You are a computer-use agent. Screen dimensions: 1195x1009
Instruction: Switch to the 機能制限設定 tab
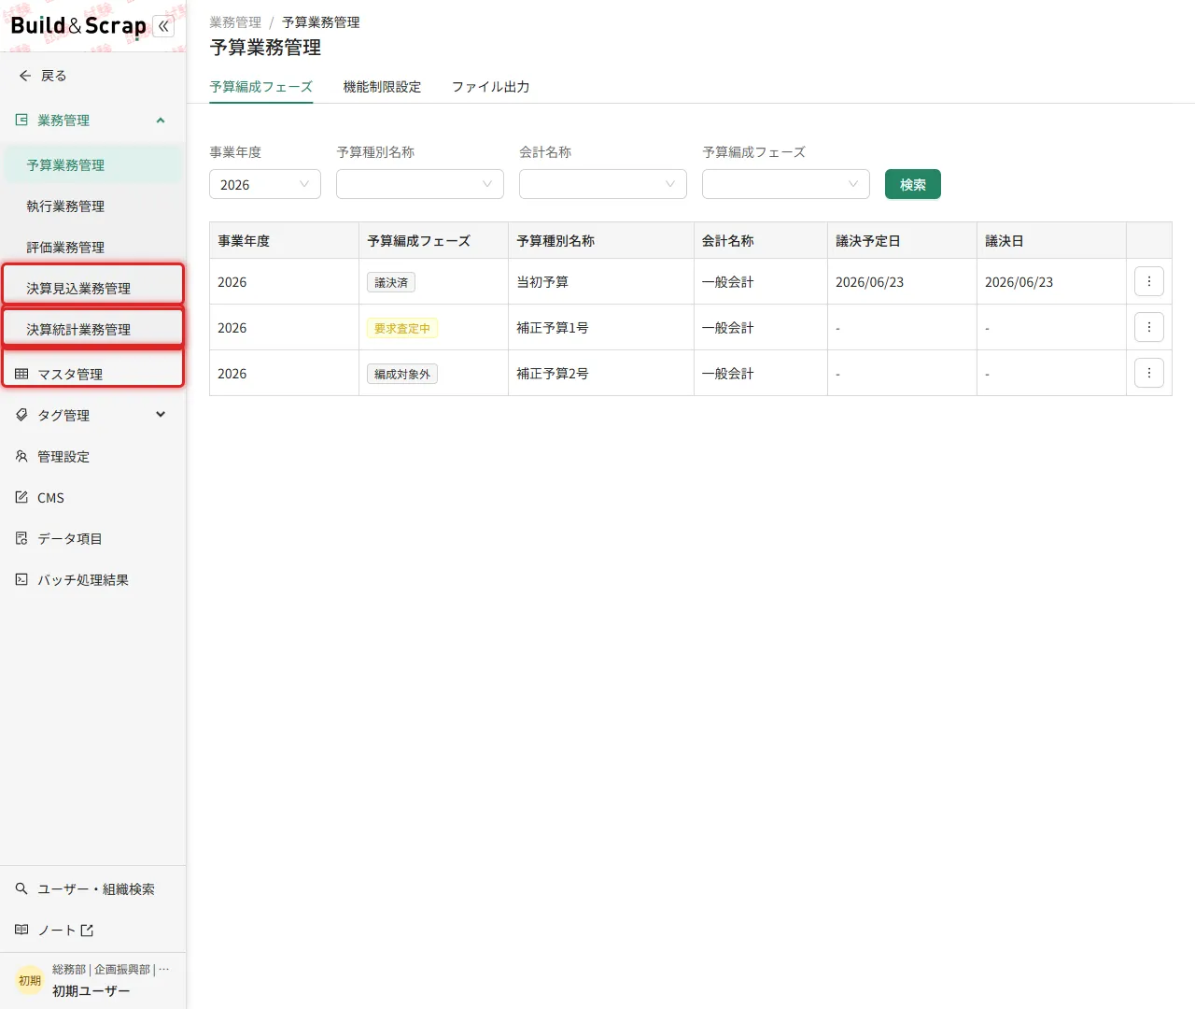(382, 87)
